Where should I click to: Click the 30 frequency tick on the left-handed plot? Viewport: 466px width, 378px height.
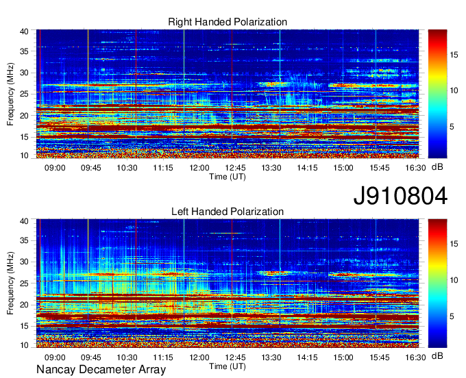click(x=24, y=262)
